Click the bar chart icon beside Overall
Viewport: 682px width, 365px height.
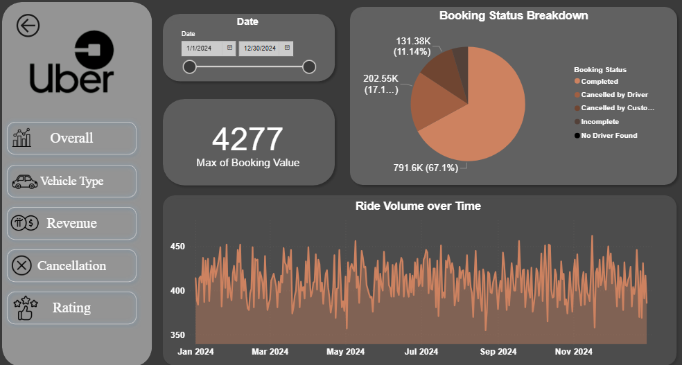[22, 138]
